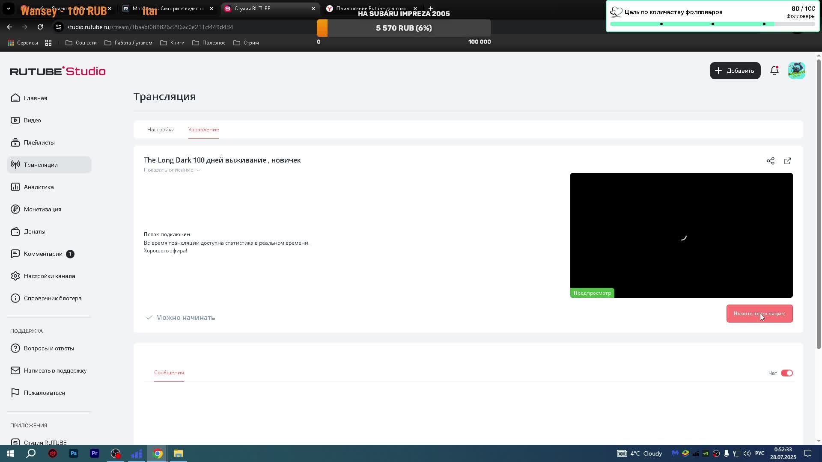This screenshot has width=822, height=462.
Task: Click the share icon for the stream
Action: [x=770, y=161]
